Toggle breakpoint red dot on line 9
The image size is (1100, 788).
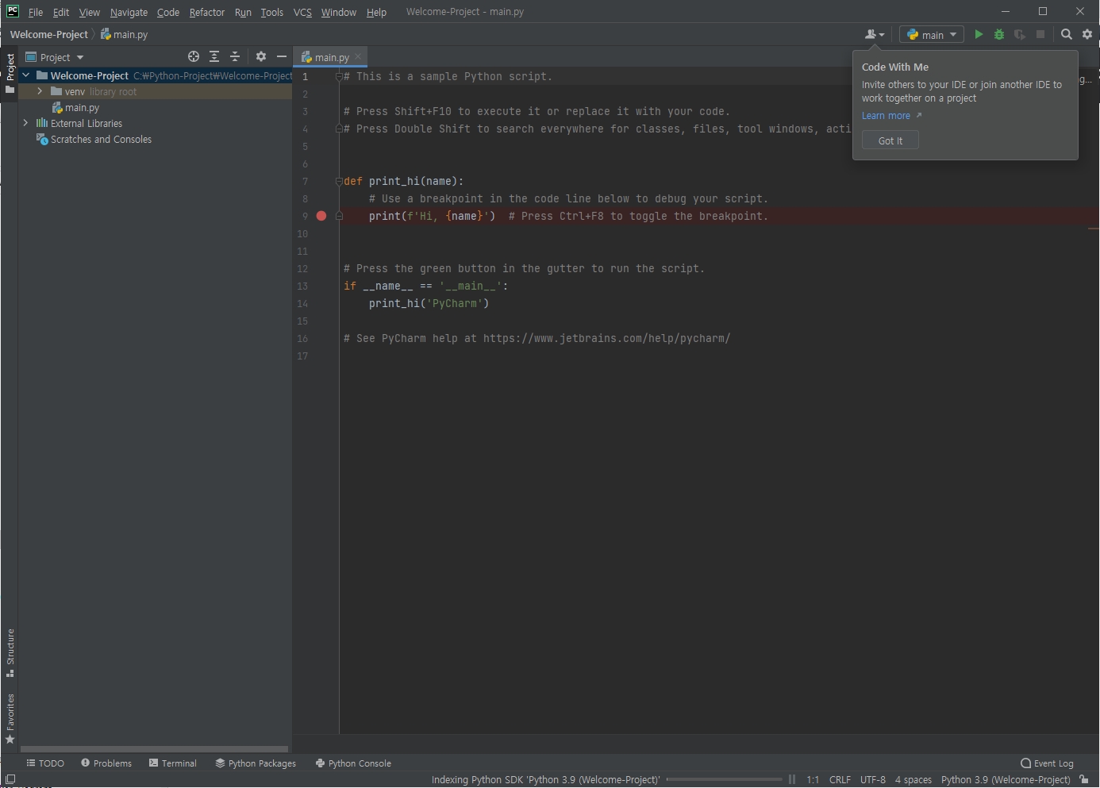coord(321,216)
